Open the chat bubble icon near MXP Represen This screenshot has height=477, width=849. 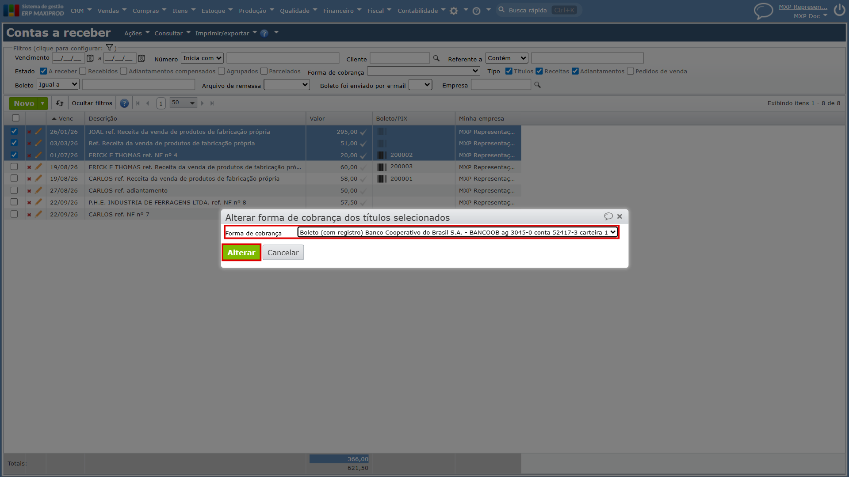[763, 11]
